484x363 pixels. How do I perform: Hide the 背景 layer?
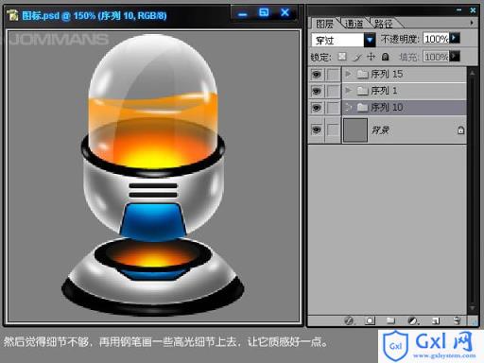(x=317, y=130)
